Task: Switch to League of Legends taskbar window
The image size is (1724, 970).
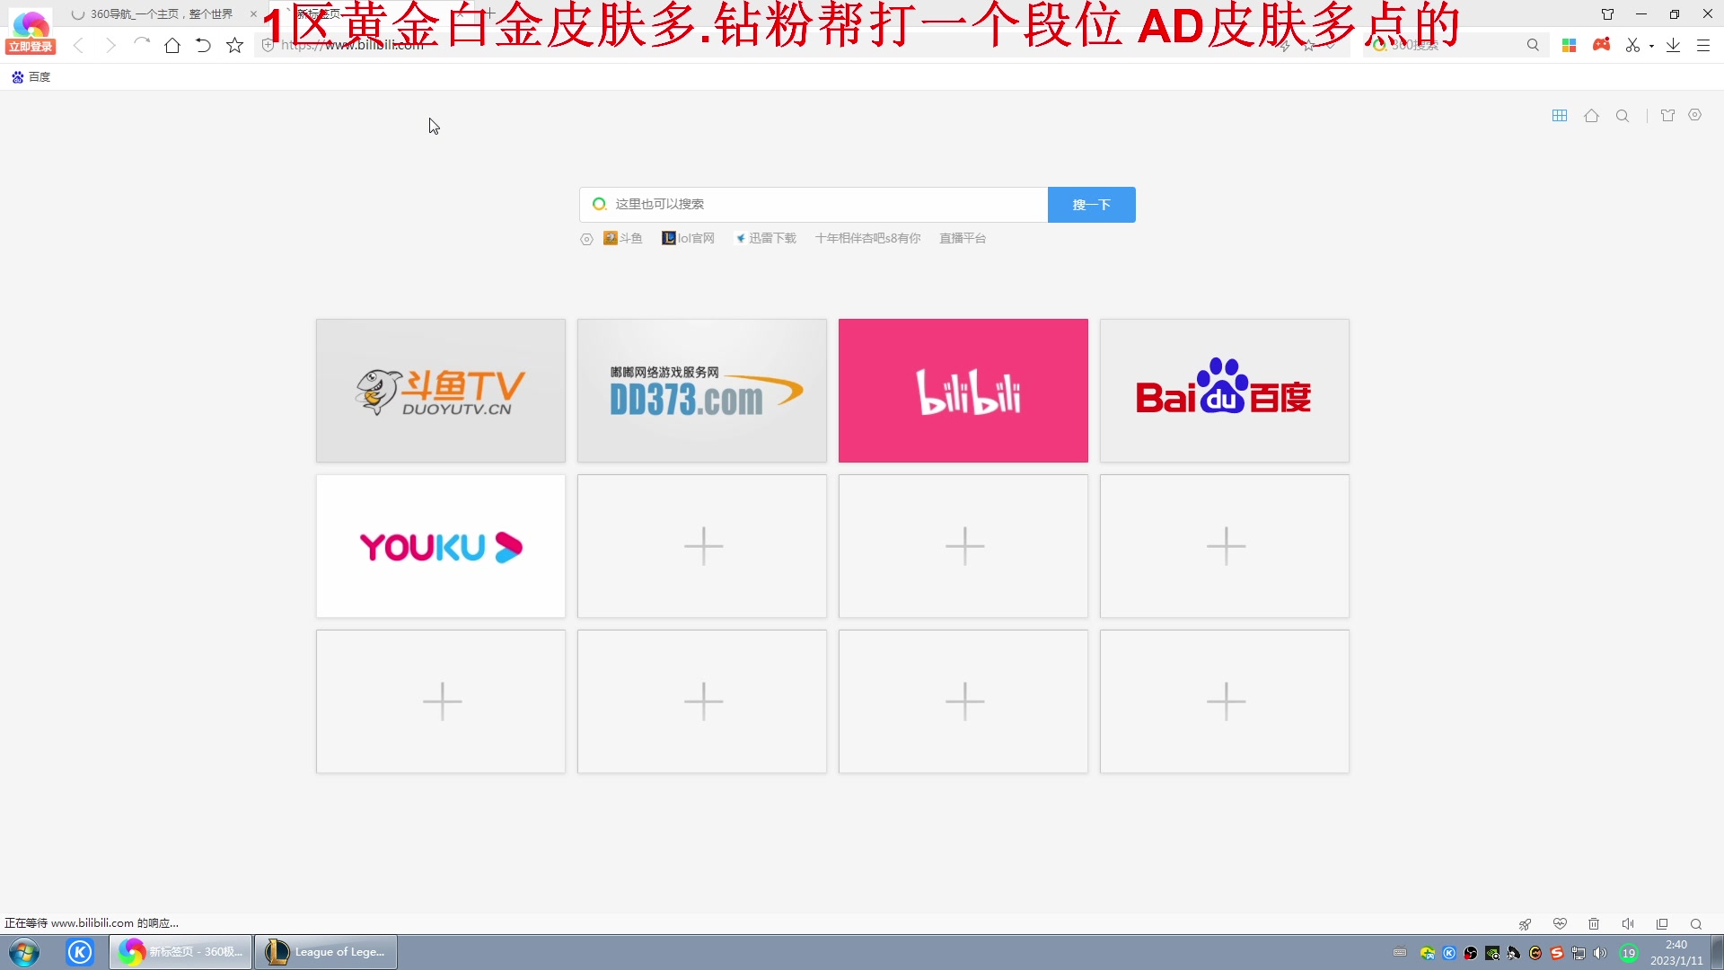Action: tap(326, 952)
